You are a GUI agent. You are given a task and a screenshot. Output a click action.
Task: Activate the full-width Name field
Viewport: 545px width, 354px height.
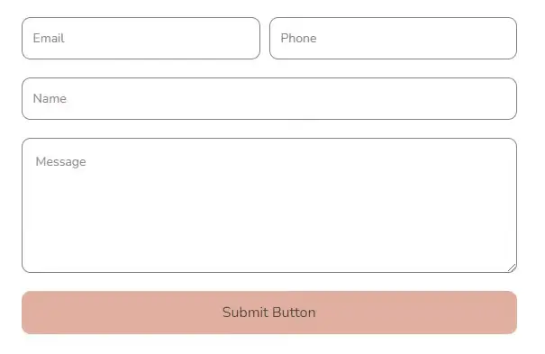coord(269,99)
